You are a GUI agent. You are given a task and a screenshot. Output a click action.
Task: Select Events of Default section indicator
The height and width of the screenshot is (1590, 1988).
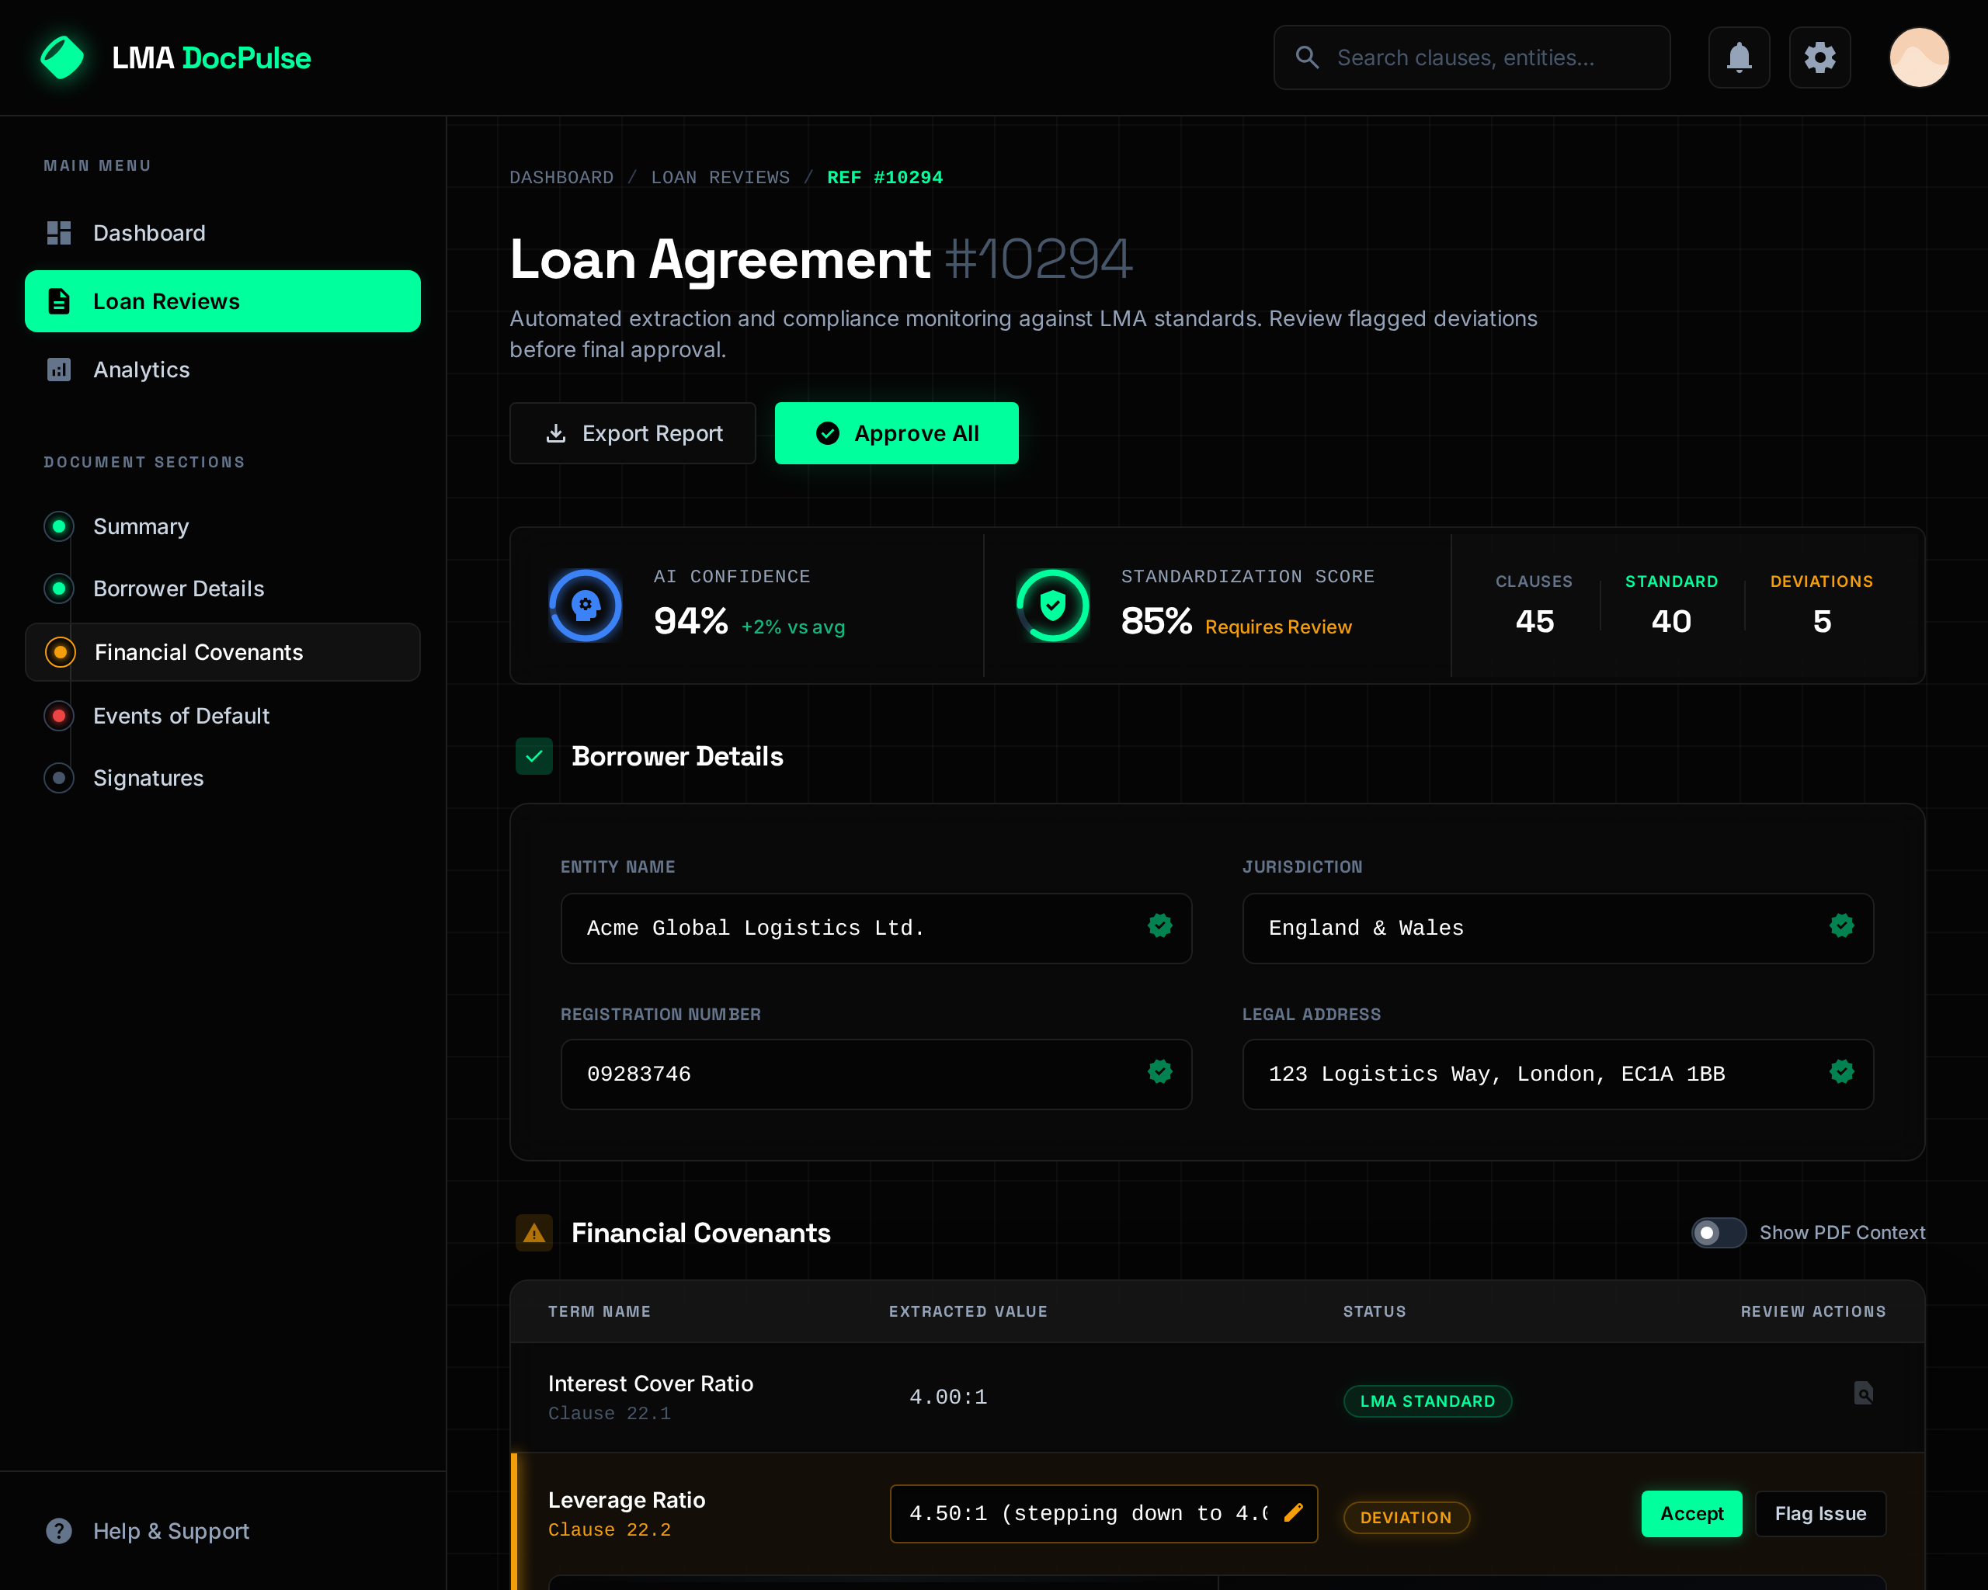coord(59,716)
